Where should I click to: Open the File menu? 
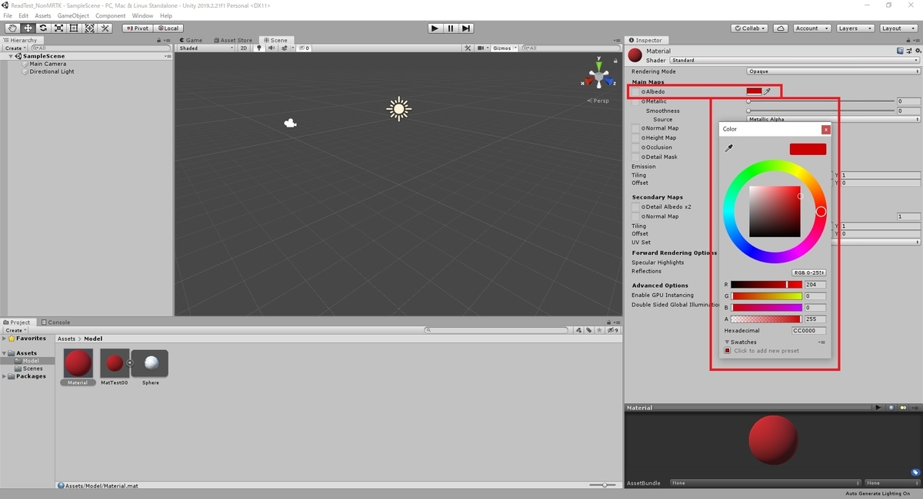pyautogui.click(x=8, y=15)
